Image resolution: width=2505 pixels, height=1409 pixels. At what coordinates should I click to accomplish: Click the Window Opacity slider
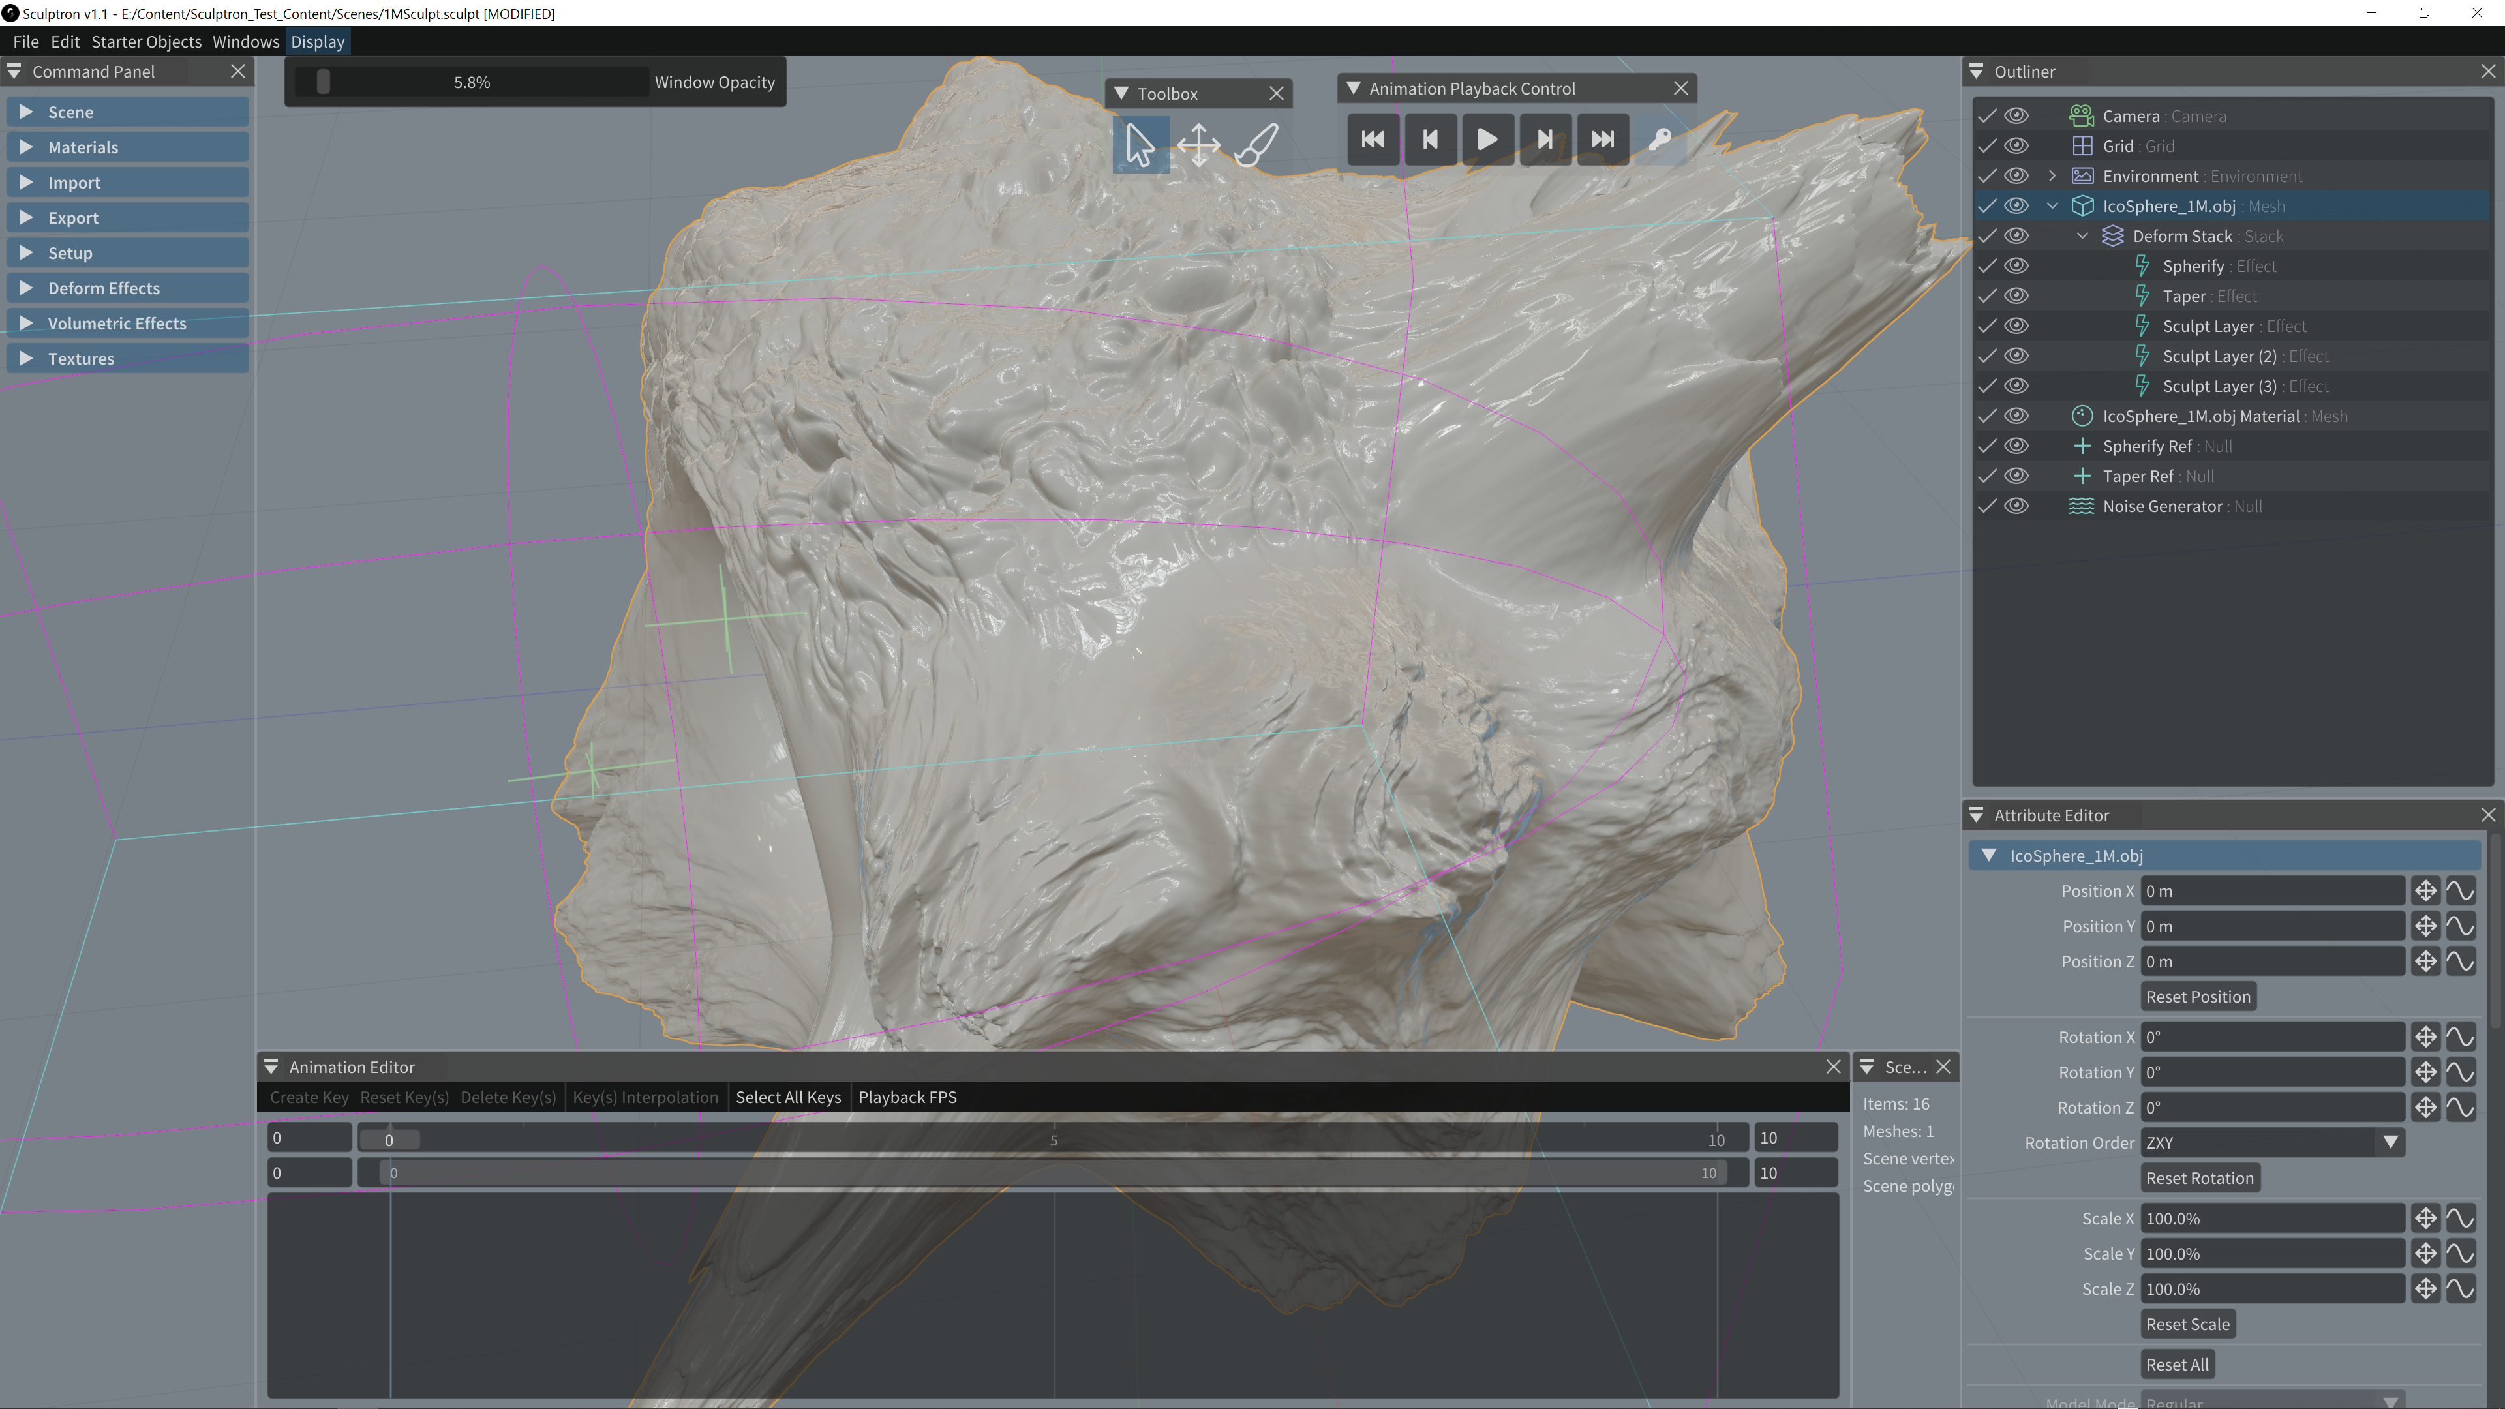point(472,83)
